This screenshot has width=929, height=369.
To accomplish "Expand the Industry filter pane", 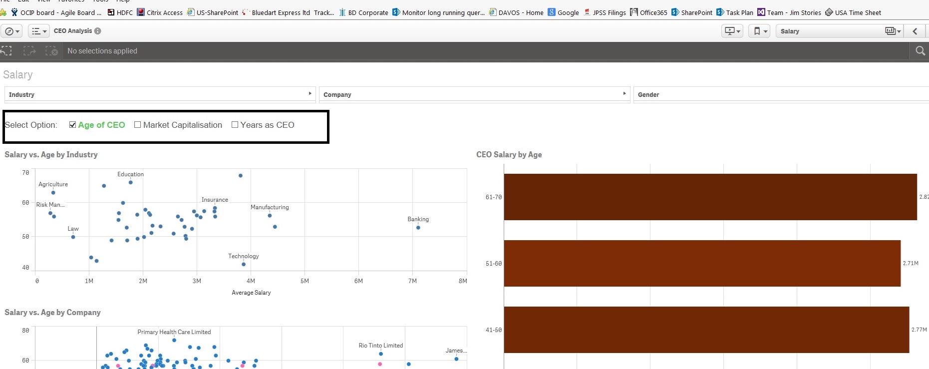I will 160,94.
